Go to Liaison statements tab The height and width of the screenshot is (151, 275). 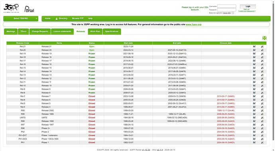pos(62,32)
